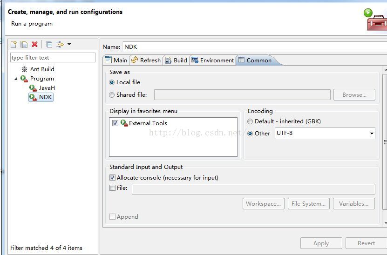Click the Ant Build ant icon
This screenshot has height=255, width=387.
tap(24, 69)
